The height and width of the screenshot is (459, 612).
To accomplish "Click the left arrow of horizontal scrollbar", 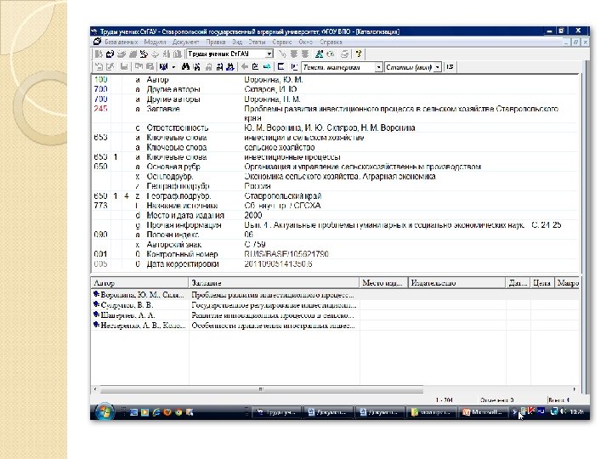I will pos(95,389).
